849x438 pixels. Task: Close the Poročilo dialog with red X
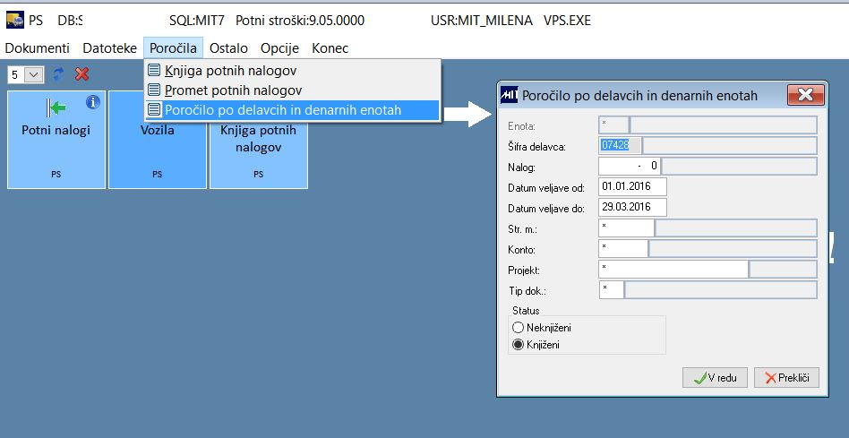pos(806,95)
